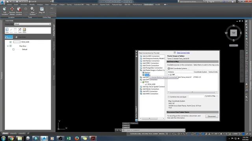
Task: Toggle the Map Base layer checkbox
Action: click(11, 46)
